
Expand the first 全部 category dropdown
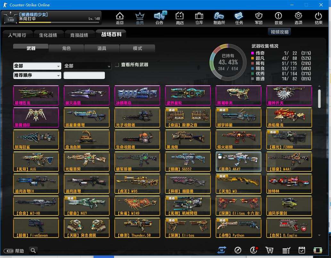pyautogui.click(x=37, y=66)
